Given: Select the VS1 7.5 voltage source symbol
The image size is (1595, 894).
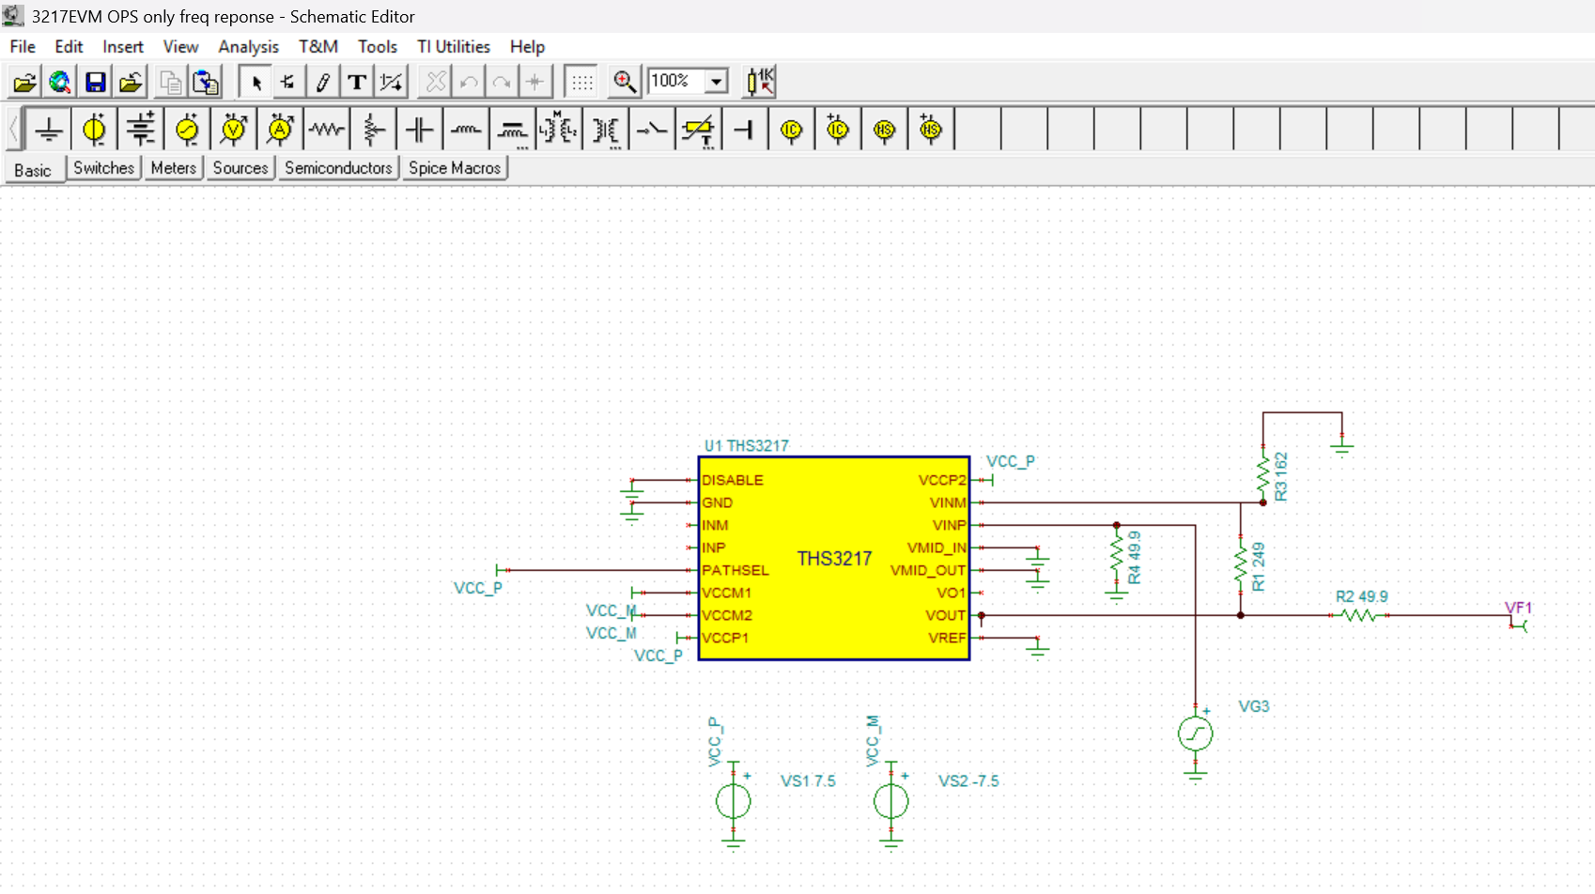Looking at the screenshot, I should tap(734, 802).
